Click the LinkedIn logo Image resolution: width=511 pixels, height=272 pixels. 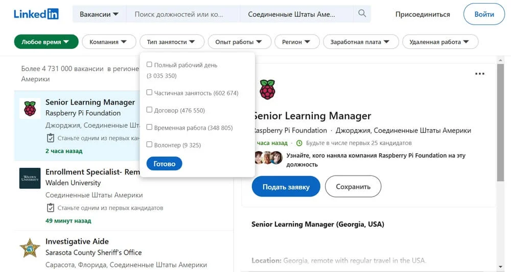coord(36,14)
